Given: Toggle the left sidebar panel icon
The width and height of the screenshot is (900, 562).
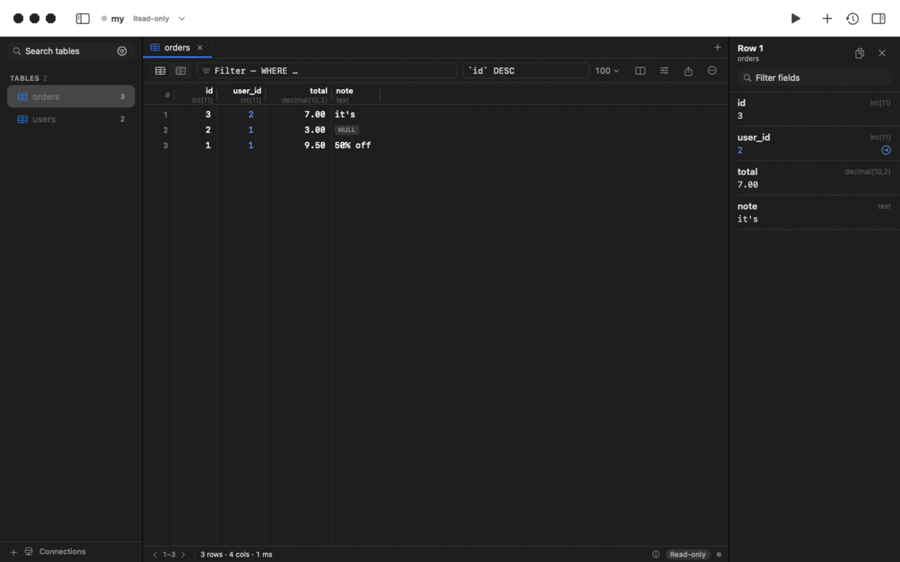Looking at the screenshot, I should (83, 19).
